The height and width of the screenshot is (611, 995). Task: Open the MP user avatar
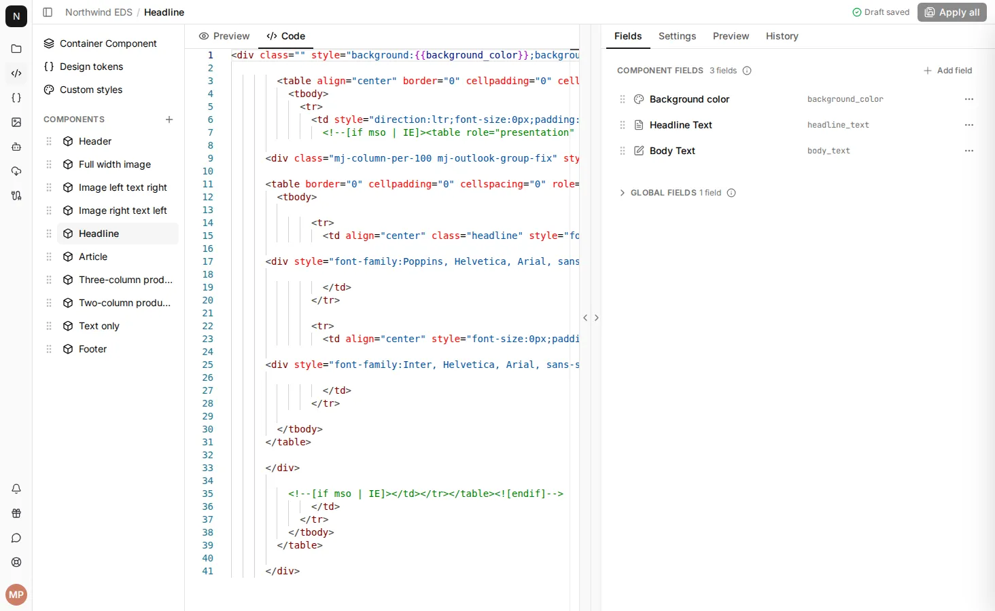pos(16,595)
